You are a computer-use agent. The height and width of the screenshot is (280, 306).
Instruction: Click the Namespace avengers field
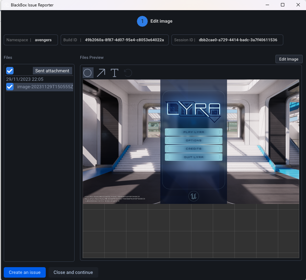31,40
